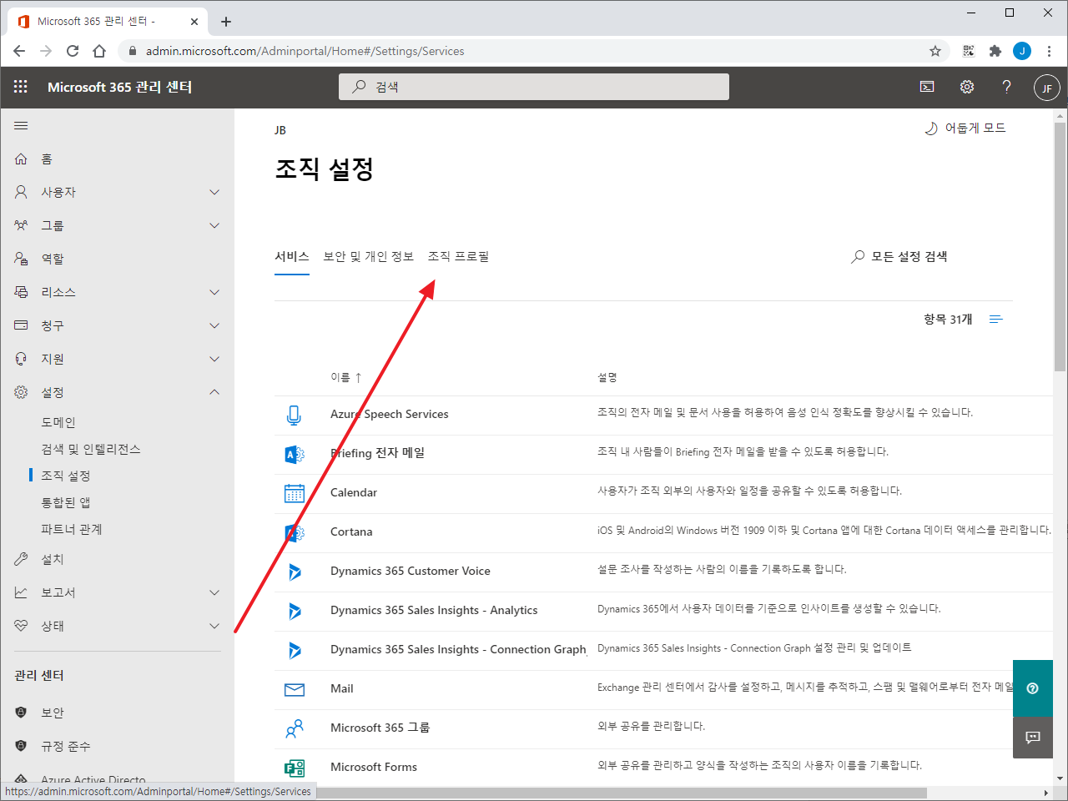The width and height of the screenshot is (1068, 801).
Task: Click the Calendar service icon
Action: coord(295,493)
